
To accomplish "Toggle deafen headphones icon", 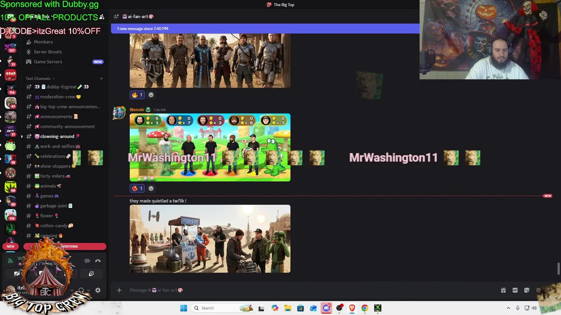I will [81, 290].
